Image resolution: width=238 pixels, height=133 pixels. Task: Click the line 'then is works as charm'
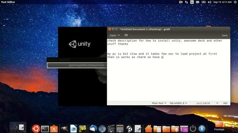pyautogui.click(x=135, y=57)
